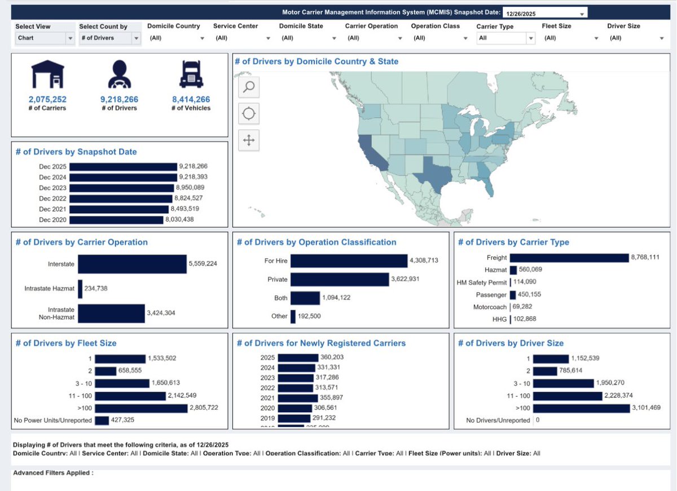Expand the Driver Size filter

click(637, 38)
